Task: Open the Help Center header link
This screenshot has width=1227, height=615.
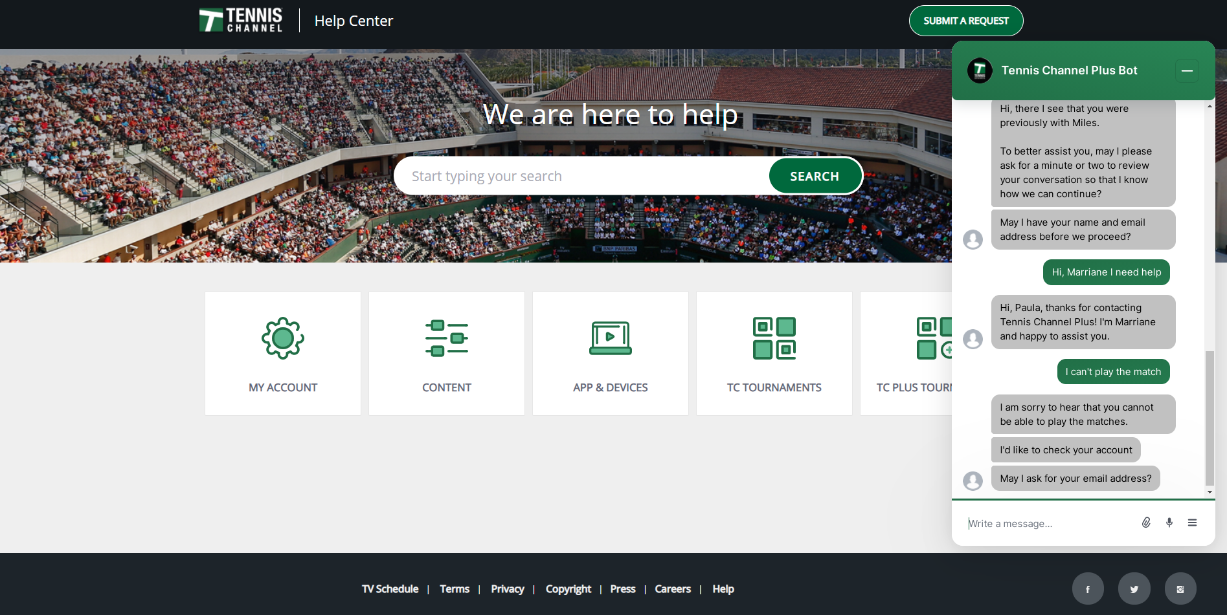Action: pos(354,21)
